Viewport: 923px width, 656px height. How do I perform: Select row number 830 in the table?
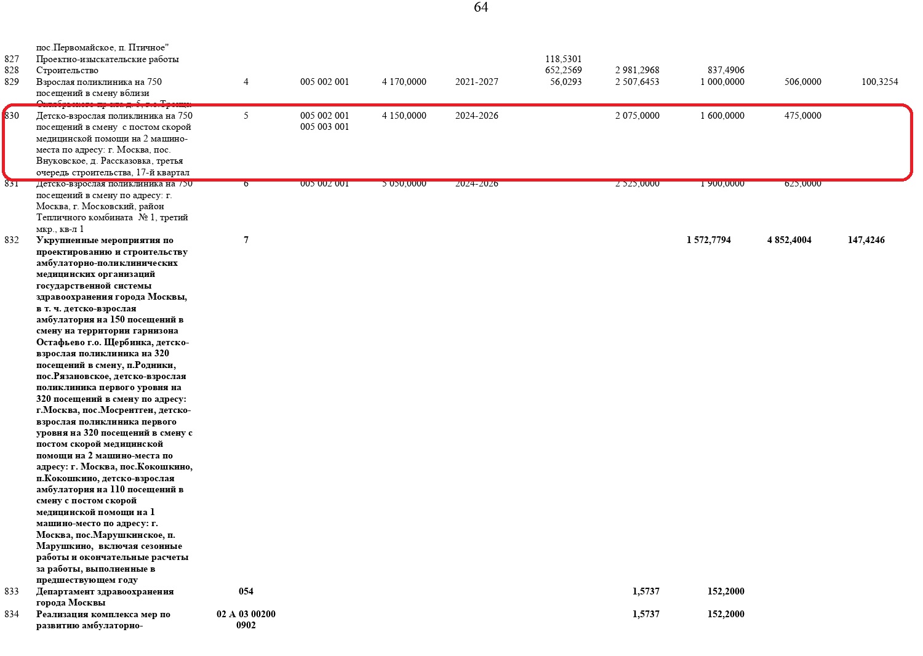coord(12,116)
